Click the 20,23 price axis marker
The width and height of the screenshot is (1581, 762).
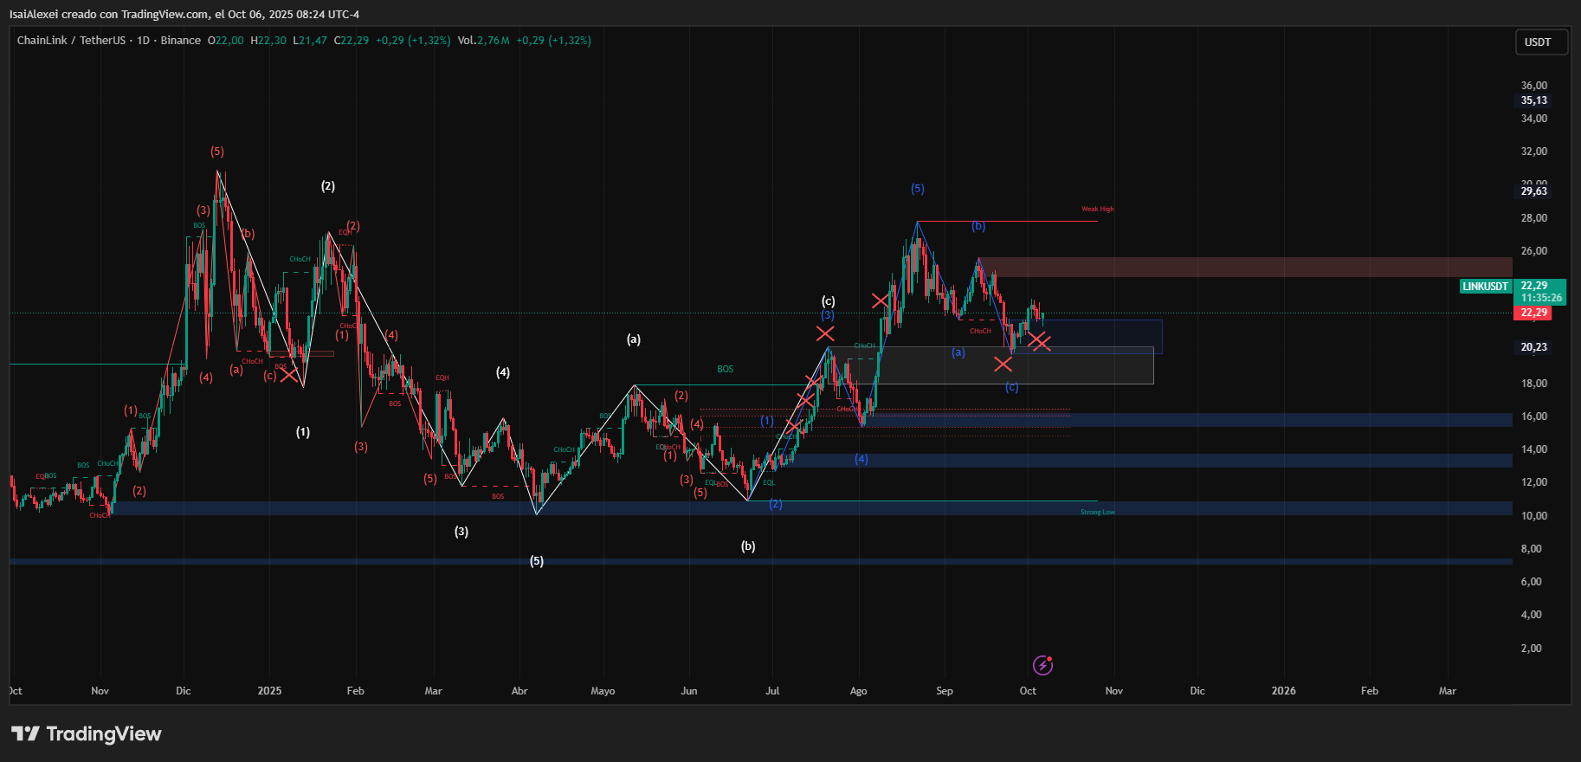click(1533, 347)
